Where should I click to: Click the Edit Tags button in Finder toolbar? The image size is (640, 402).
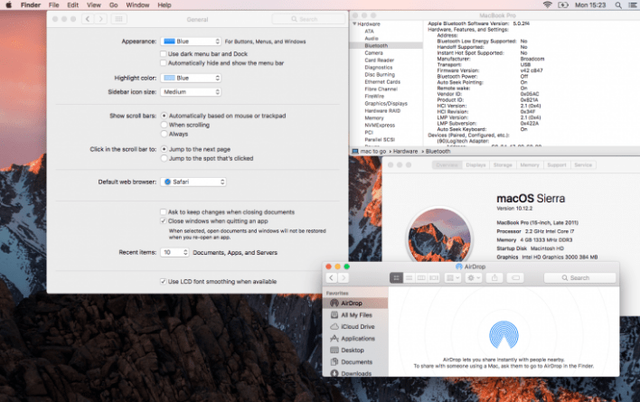point(515,277)
